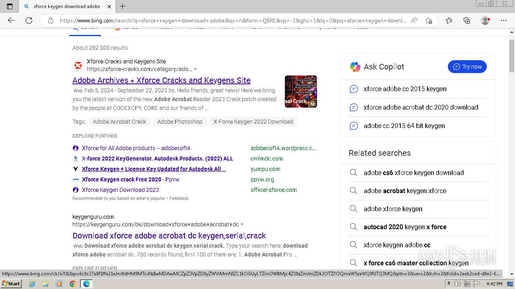Click About 282.000 results text

coord(100,48)
